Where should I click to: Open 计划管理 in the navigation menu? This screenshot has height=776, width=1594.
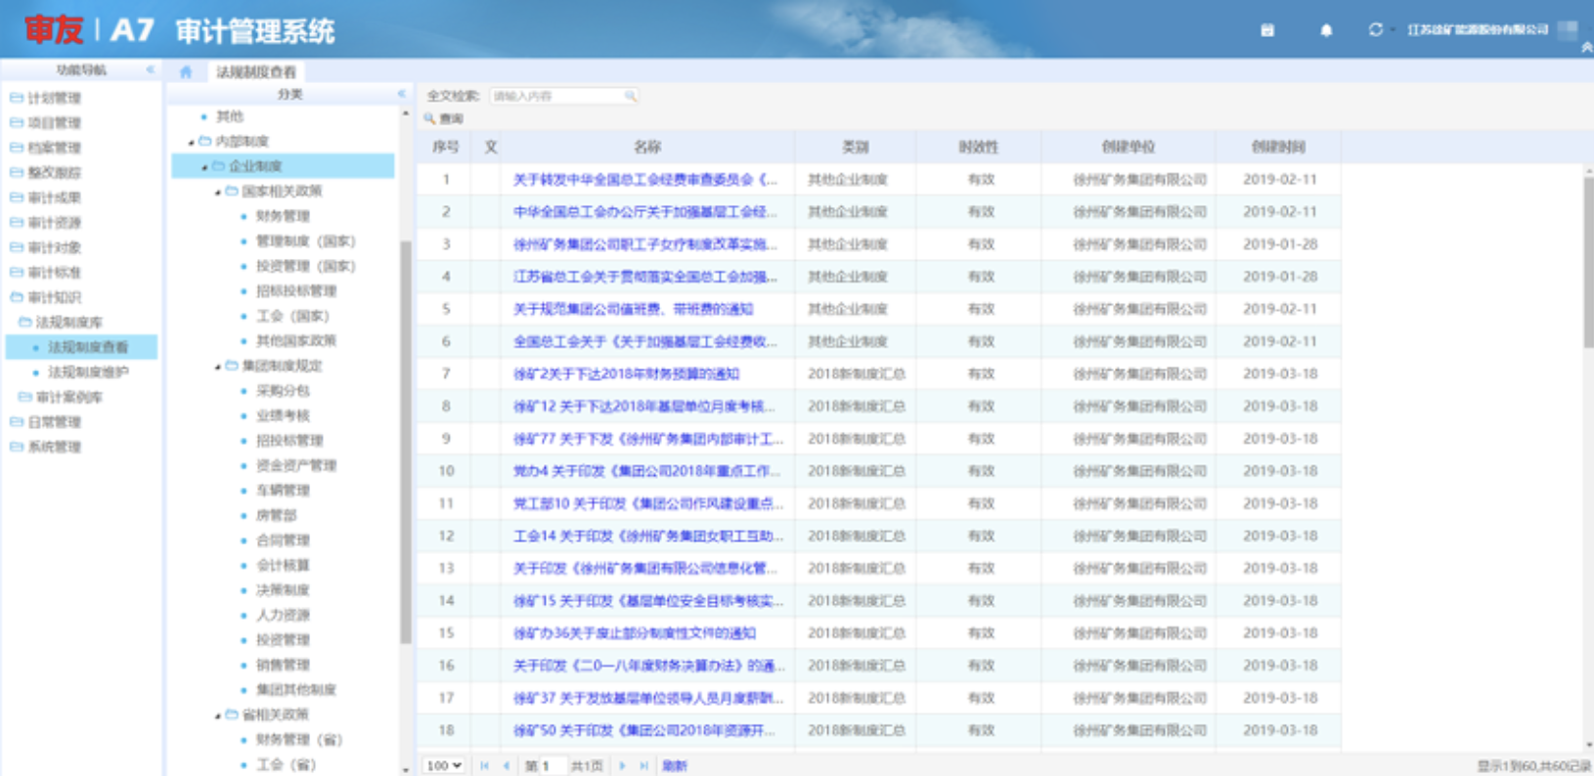pyautogui.click(x=54, y=98)
